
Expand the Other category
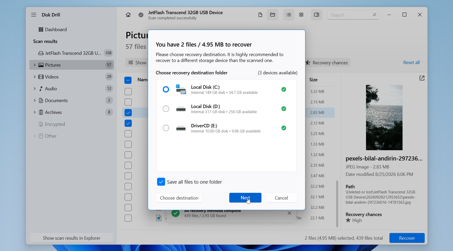34,136
